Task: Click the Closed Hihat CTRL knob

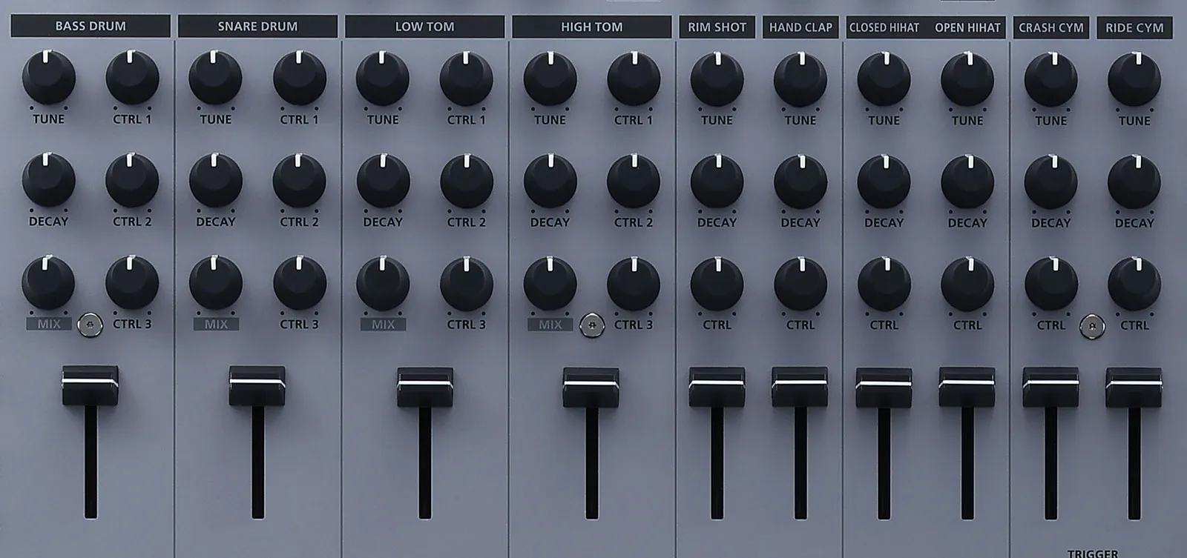Action: (x=884, y=285)
